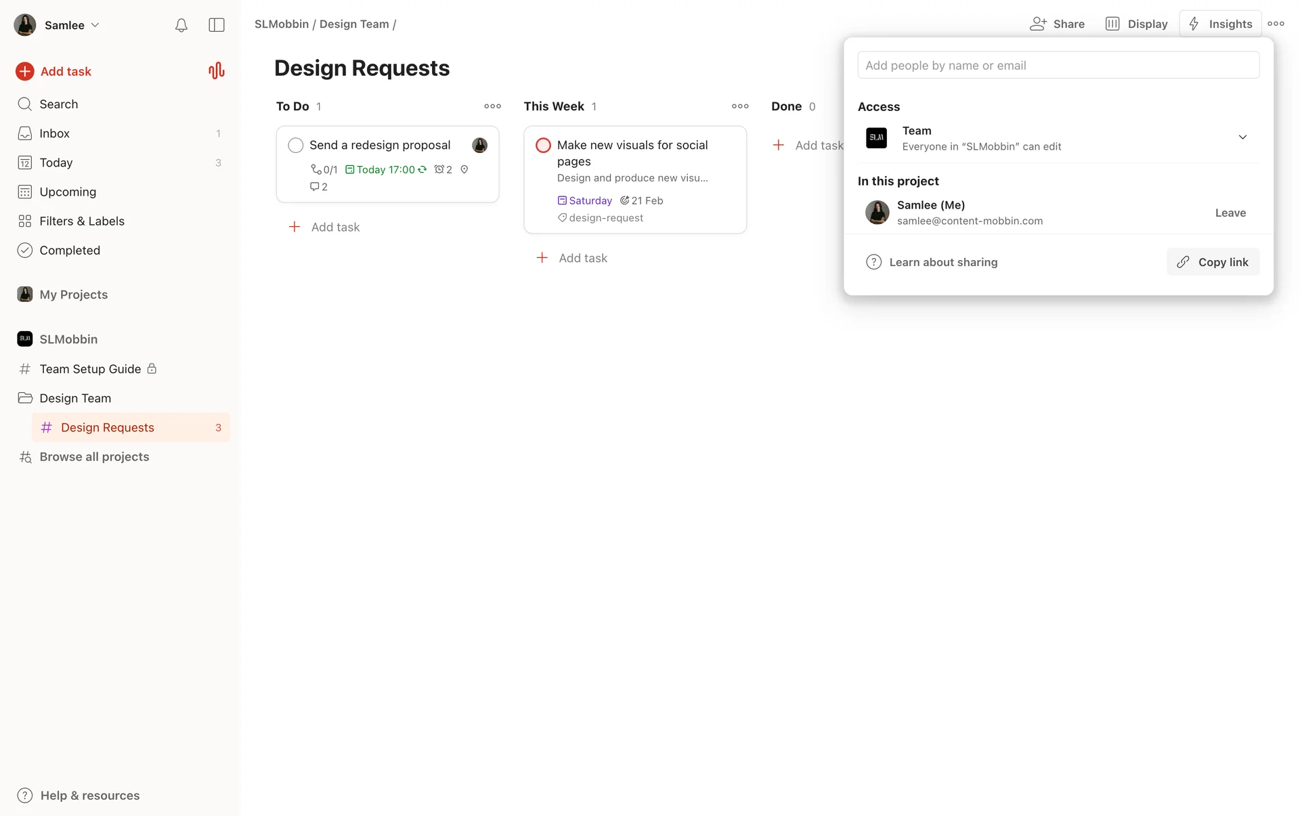
Task: Open Completed tasks view
Action: click(x=70, y=250)
